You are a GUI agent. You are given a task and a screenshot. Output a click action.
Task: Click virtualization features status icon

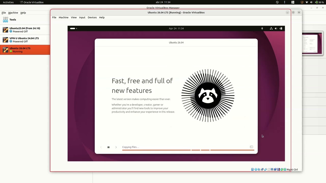pyautogui.click(x=278, y=170)
